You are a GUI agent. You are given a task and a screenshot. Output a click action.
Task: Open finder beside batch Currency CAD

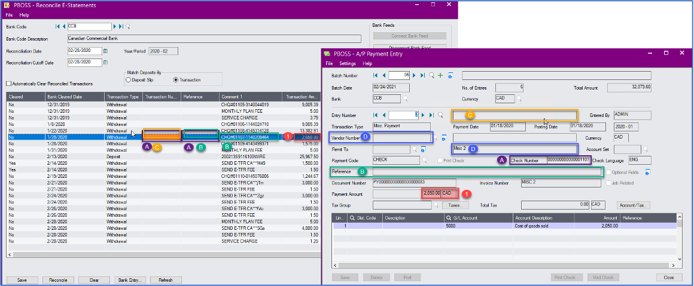[520, 99]
